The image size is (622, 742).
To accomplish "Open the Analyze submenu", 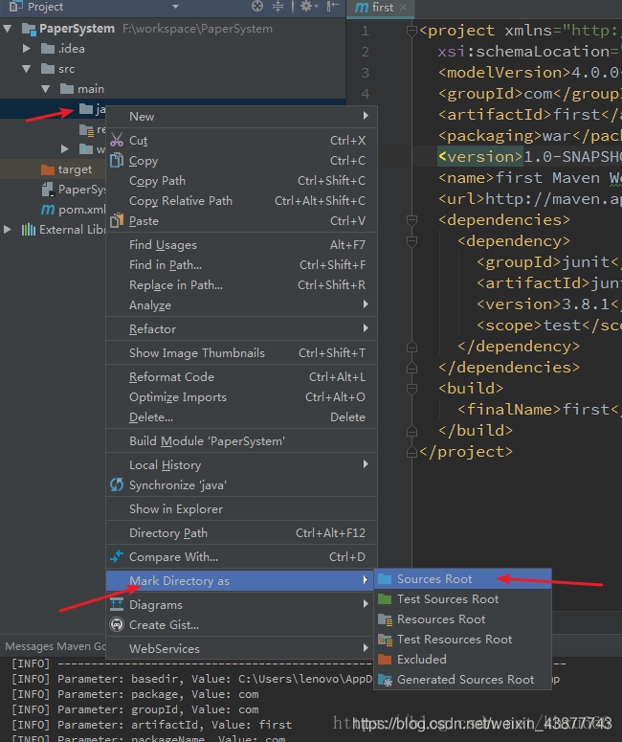I will point(242,305).
